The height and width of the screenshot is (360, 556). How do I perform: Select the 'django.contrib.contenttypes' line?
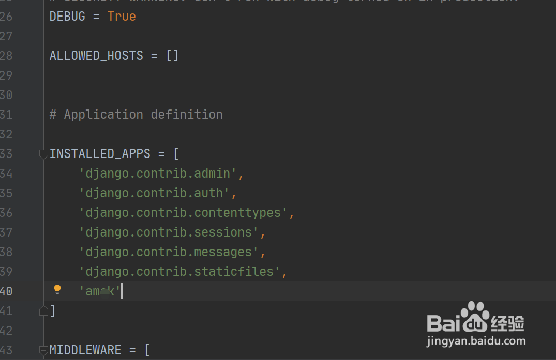pyautogui.click(x=183, y=213)
